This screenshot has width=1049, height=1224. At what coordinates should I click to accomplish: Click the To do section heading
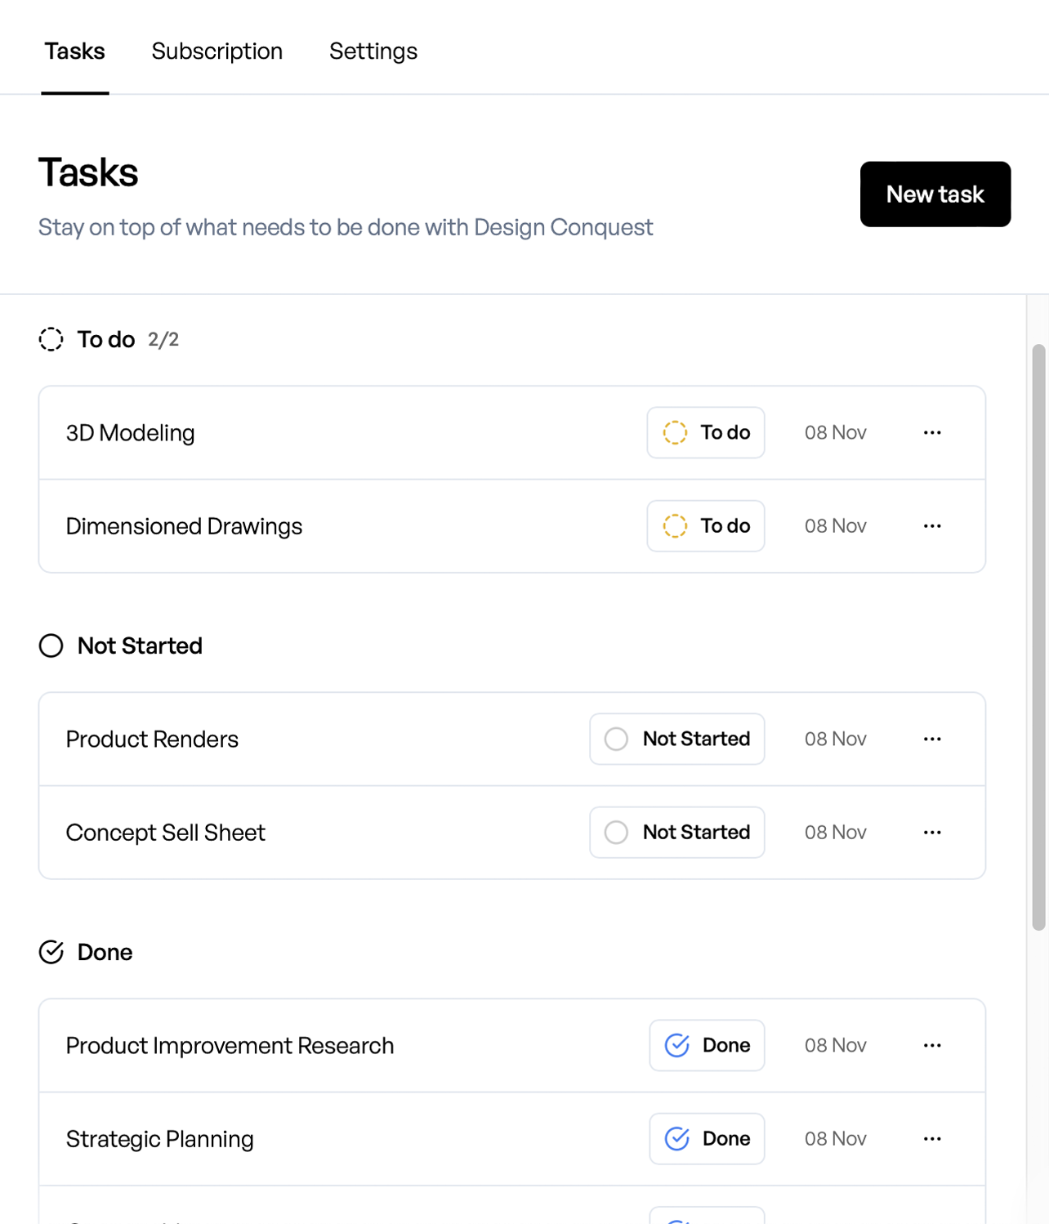pos(106,339)
